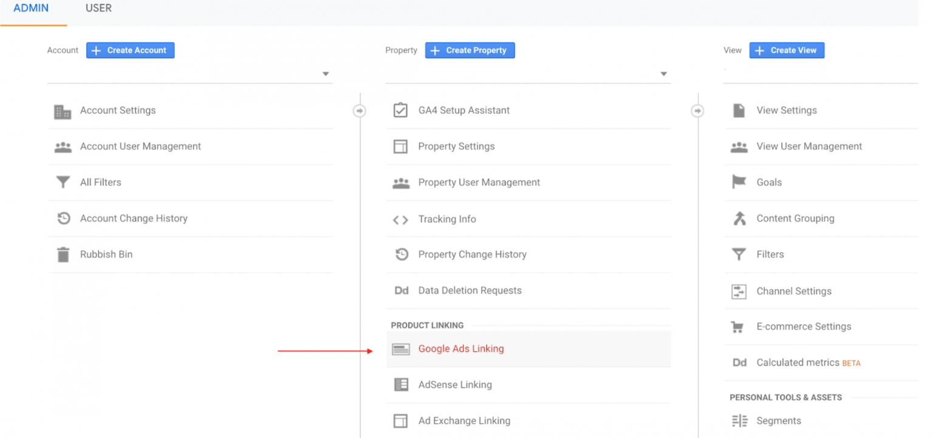Click the Create Property button
This screenshot has height=438, width=933.
[x=470, y=50]
